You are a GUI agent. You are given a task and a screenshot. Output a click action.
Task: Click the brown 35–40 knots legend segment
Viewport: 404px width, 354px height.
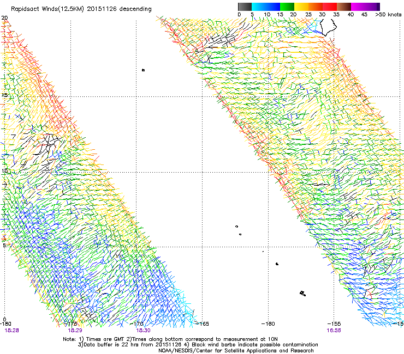[344, 7]
